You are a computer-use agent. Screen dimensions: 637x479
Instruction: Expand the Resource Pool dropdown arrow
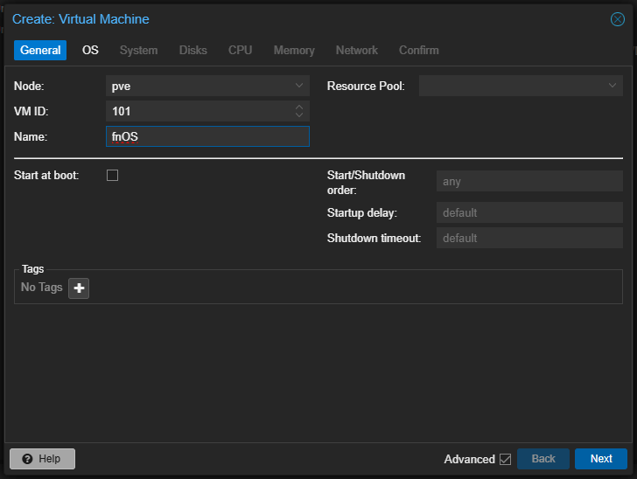click(x=612, y=86)
